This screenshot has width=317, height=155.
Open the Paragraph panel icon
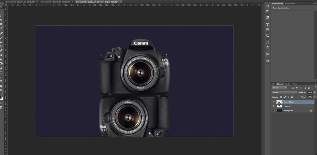[267, 47]
